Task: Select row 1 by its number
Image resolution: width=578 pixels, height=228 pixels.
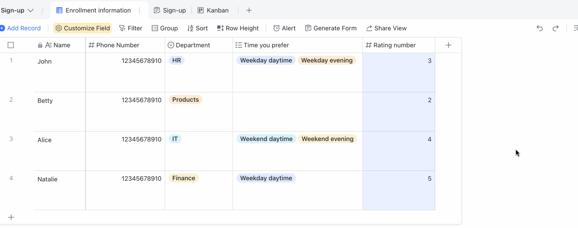Action: coord(11,60)
